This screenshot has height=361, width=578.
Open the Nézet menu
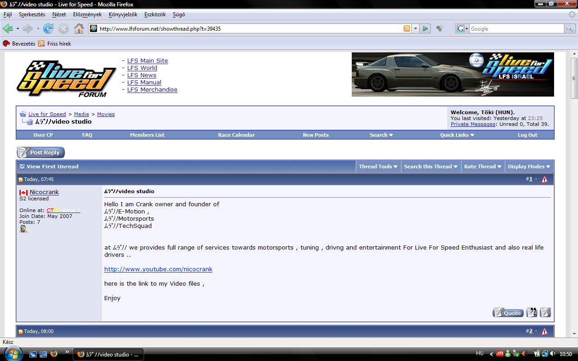(x=59, y=14)
